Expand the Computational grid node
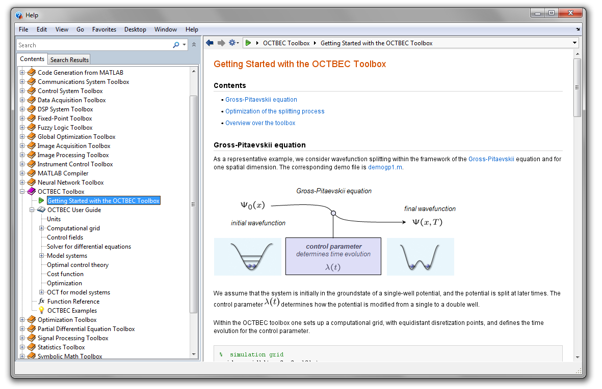 (x=42, y=228)
